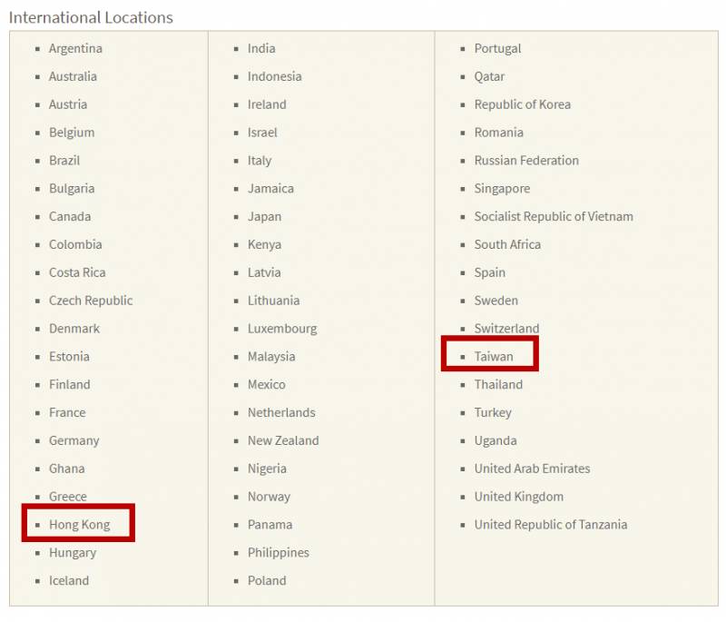Click the Argentina link
The image size is (726, 622).
click(75, 49)
